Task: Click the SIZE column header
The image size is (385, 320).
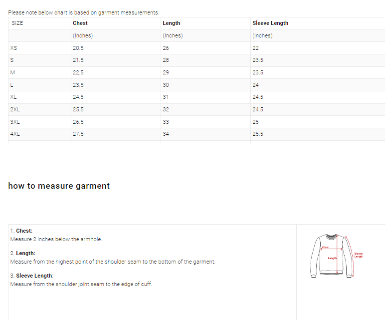Action: [x=17, y=23]
